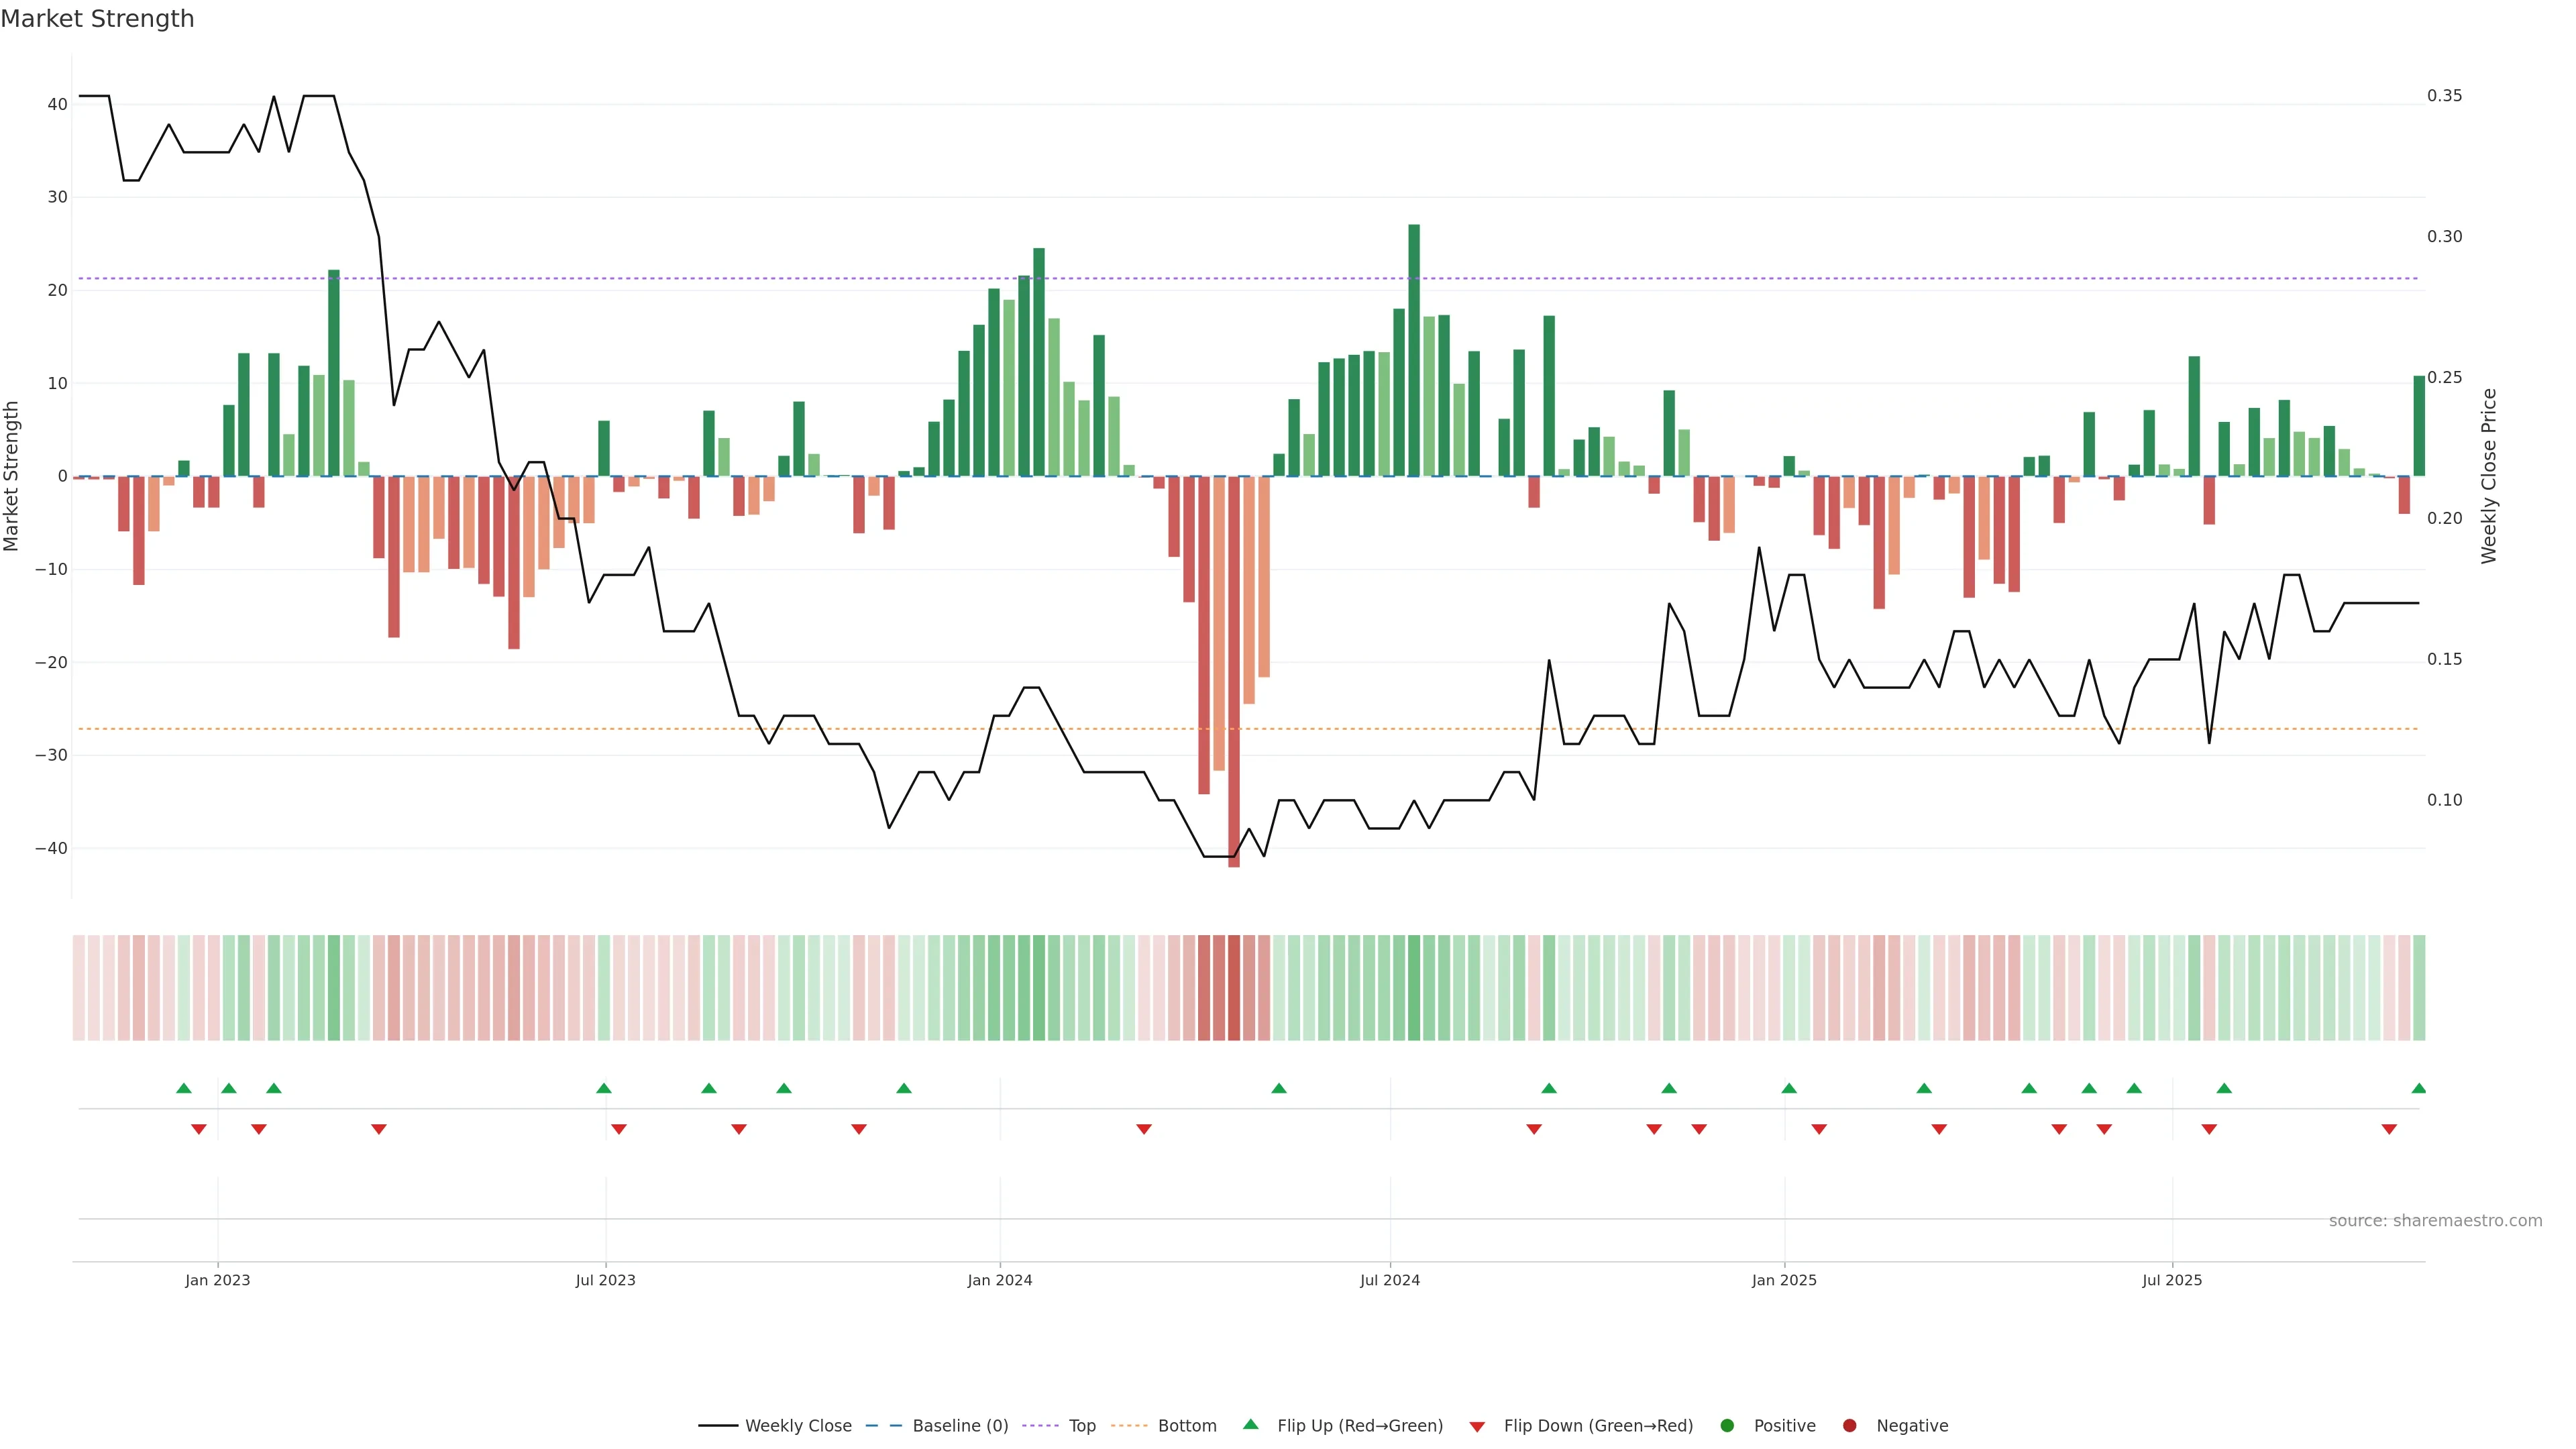Click the tallest green bar near Jul 2024
This screenshot has height=1449, width=2576.
pos(1414,350)
